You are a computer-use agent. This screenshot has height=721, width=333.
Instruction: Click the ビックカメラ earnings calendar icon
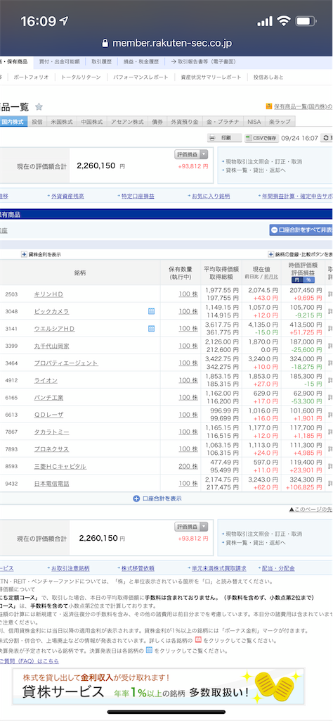[151, 311]
